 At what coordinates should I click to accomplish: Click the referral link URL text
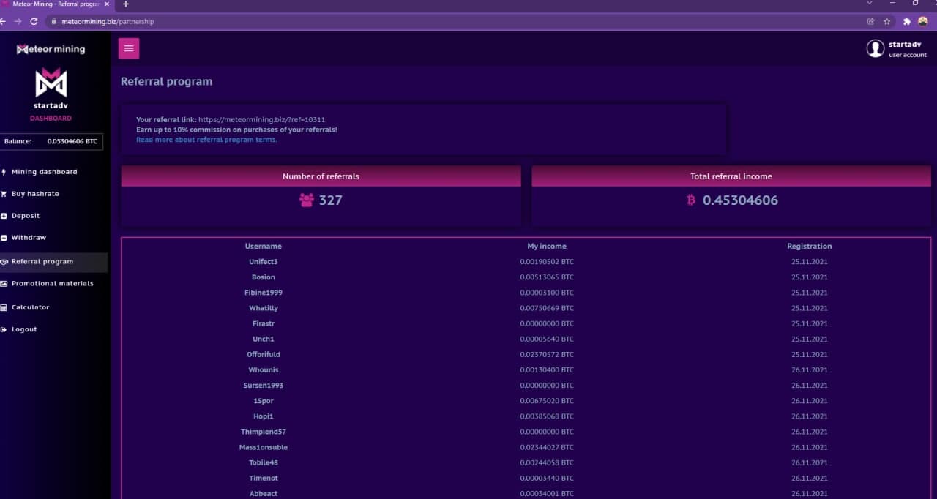[261, 119]
